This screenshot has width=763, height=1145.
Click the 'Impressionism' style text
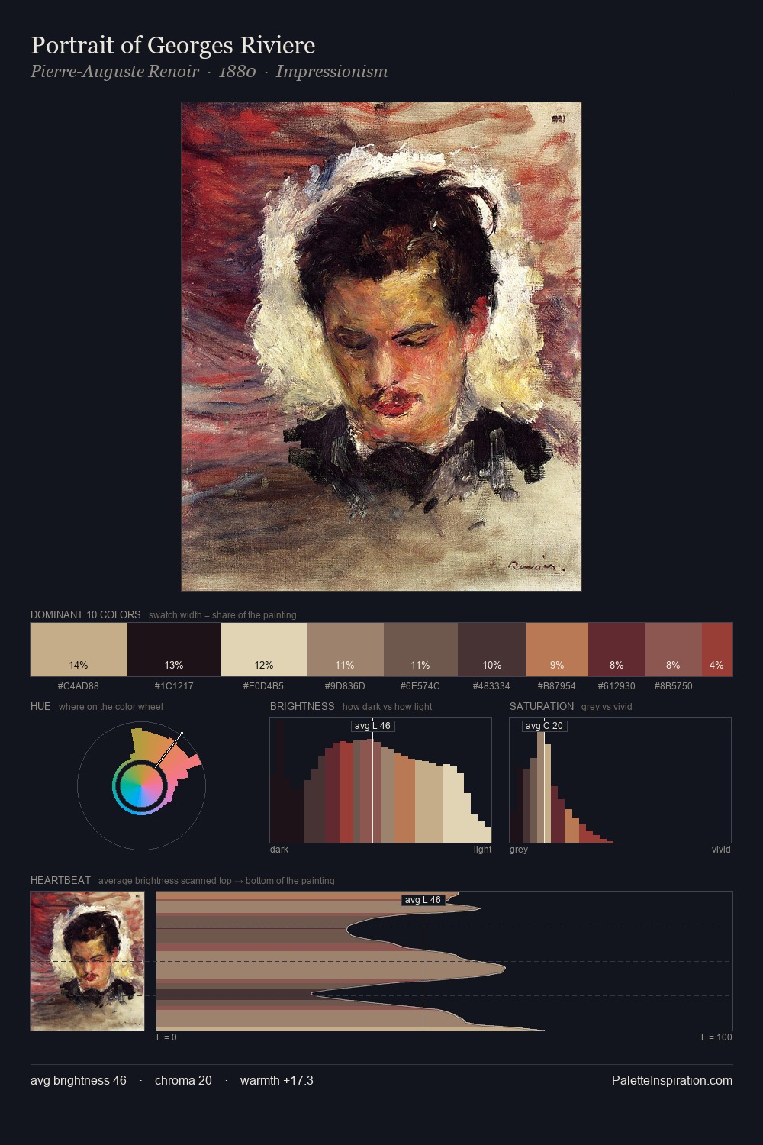tap(332, 72)
